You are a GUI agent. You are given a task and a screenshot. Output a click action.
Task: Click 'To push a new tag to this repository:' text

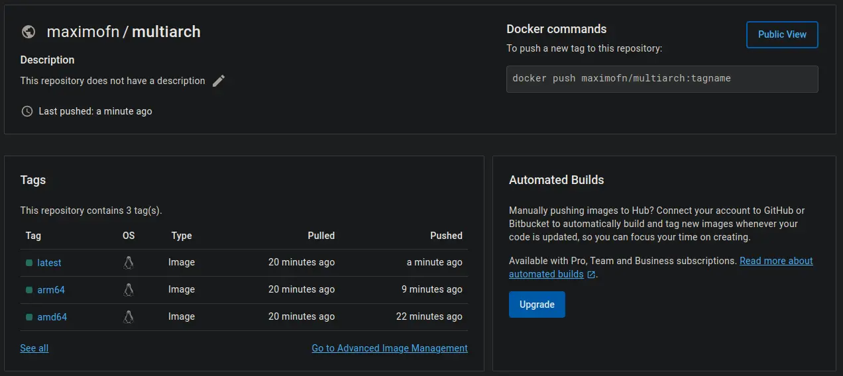[585, 48]
